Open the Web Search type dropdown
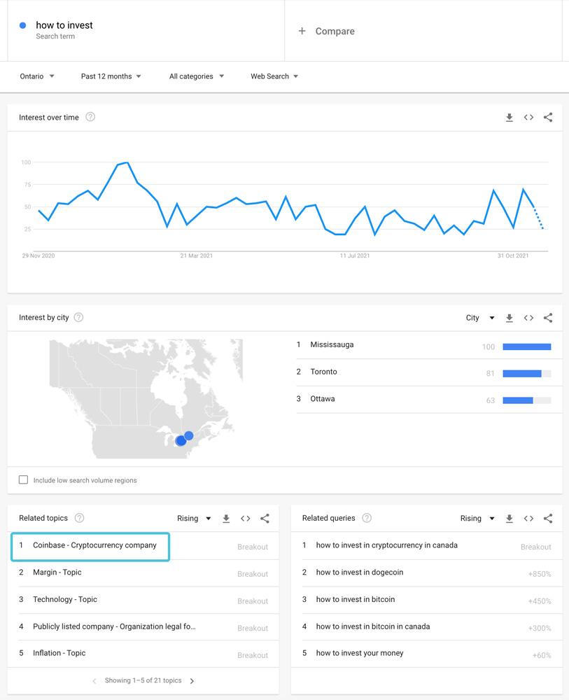The image size is (569, 700). tap(274, 76)
